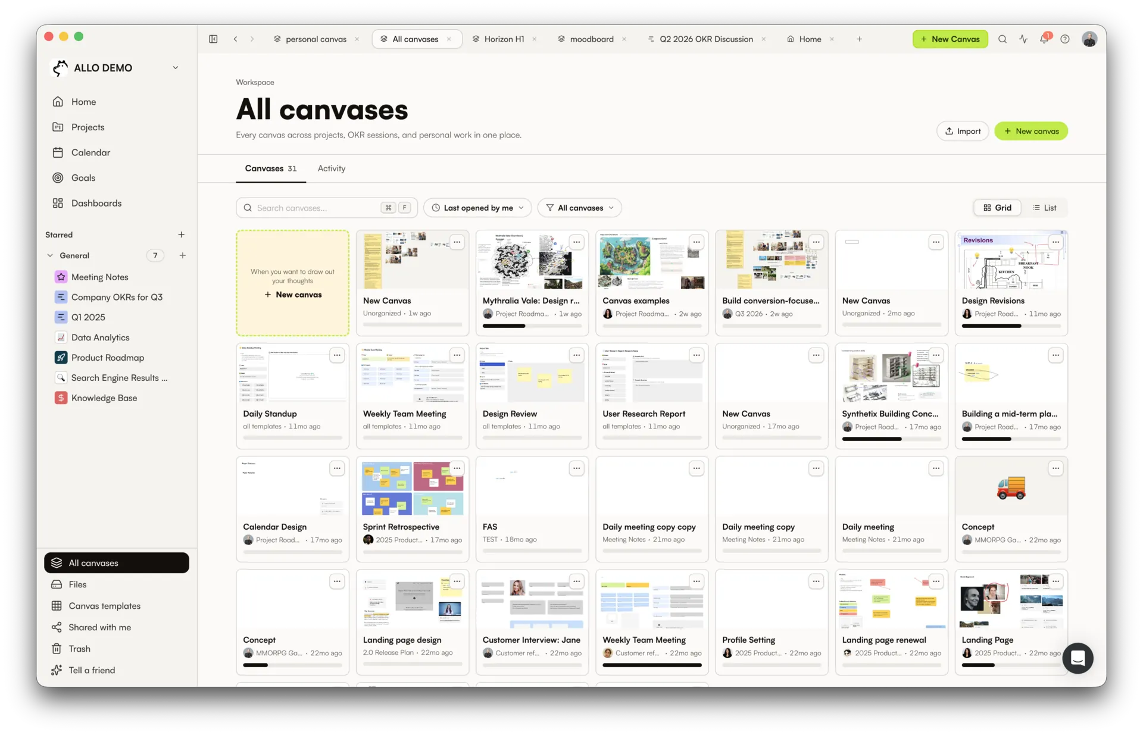Open the activity pulse icon

[1023, 39]
